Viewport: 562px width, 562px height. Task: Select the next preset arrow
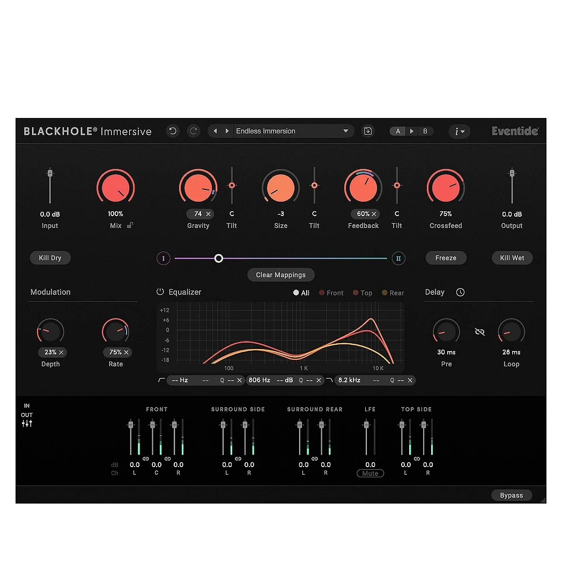[227, 131]
